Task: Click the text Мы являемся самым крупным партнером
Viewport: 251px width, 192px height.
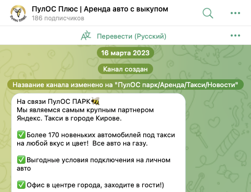Action: [85, 110]
